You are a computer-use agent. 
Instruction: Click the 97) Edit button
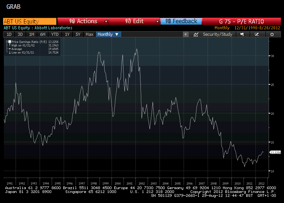[134, 21]
